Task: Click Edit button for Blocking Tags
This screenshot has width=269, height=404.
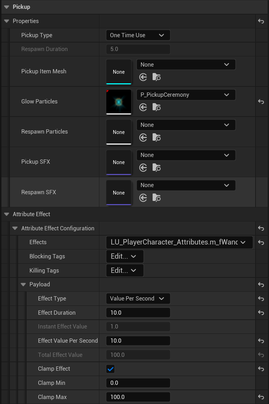Action: point(125,256)
